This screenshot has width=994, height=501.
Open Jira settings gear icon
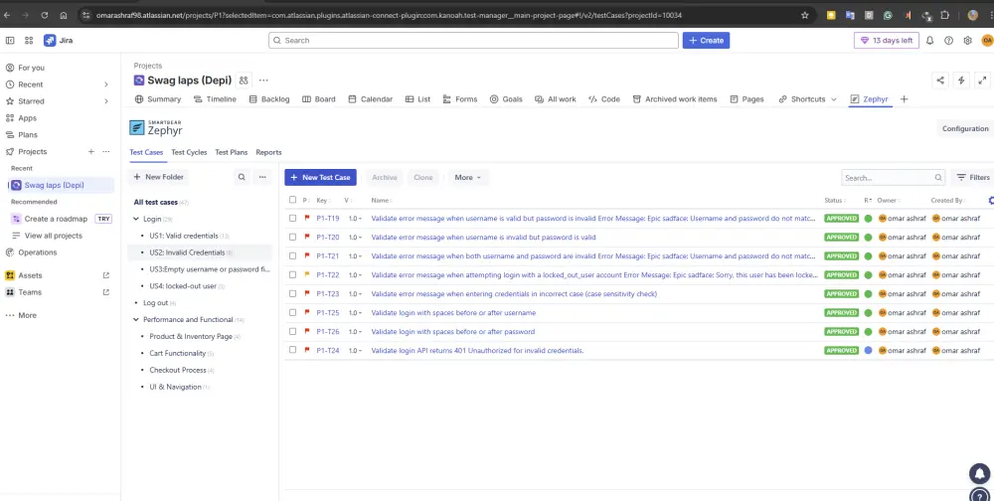click(967, 40)
